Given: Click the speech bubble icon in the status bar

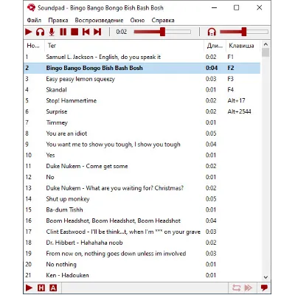Looking at the screenshot, I should click(264, 288).
